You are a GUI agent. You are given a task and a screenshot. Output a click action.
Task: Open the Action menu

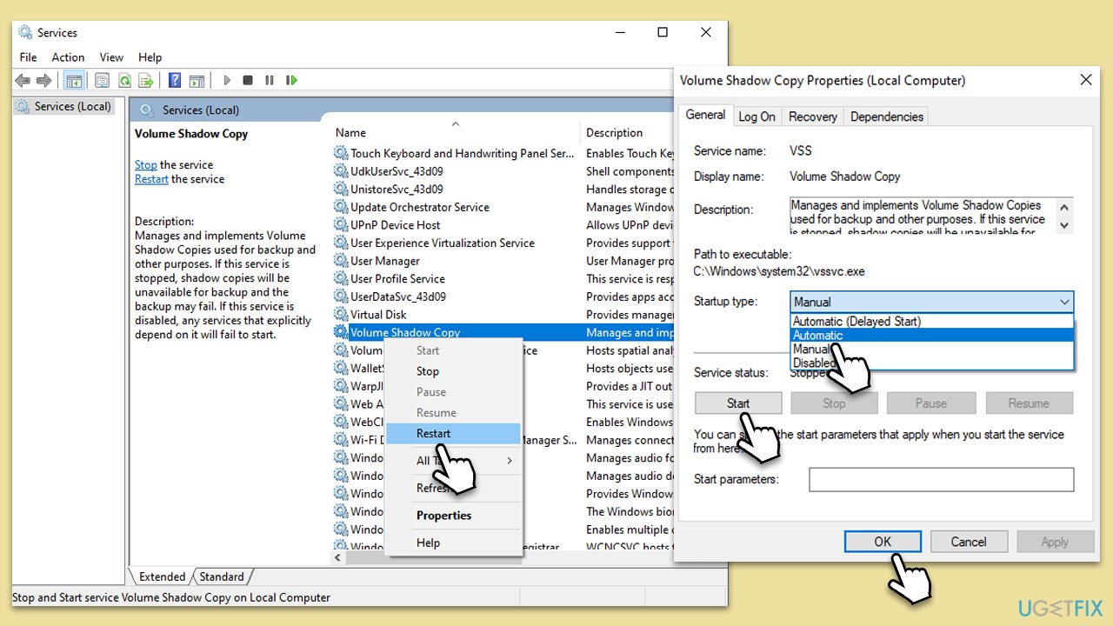pos(68,57)
